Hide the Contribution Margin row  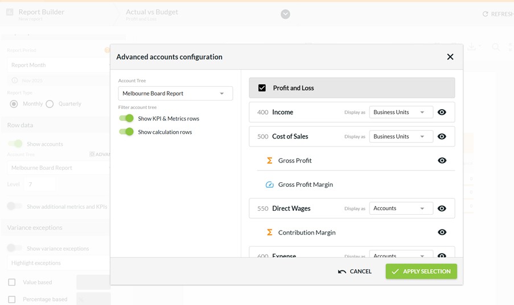coord(442,232)
